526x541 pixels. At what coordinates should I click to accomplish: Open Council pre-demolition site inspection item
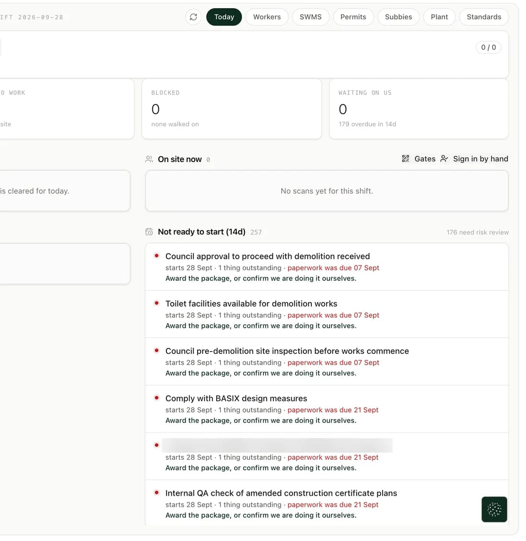tap(327, 362)
